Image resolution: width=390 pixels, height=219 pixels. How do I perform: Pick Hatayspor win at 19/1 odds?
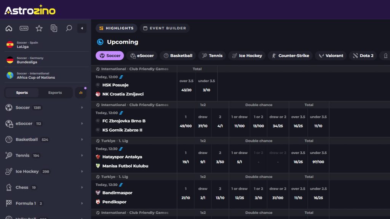pyautogui.click(x=185, y=158)
